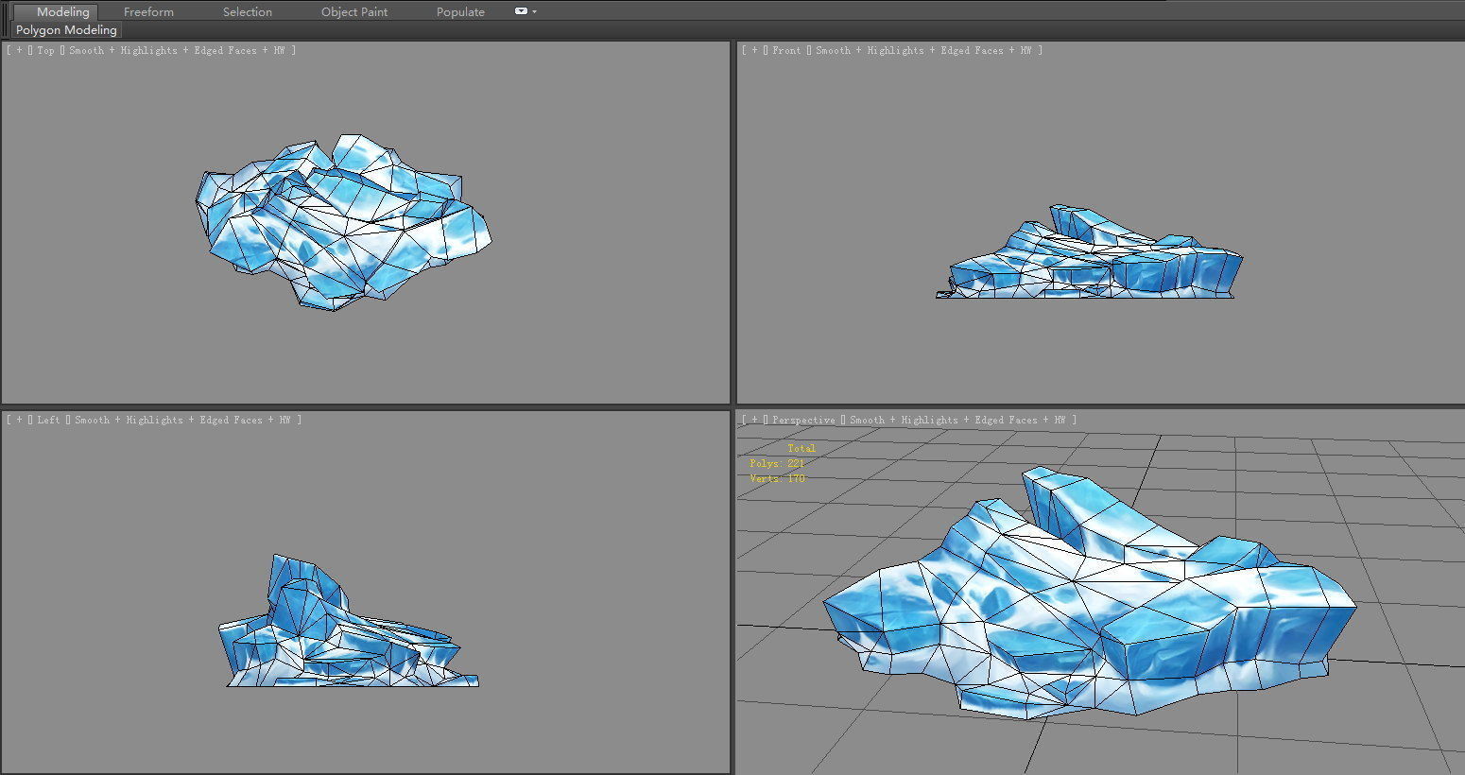Select the Selection ribbon tab
The height and width of the screenshot is (775, 1465).
point(248,11)
